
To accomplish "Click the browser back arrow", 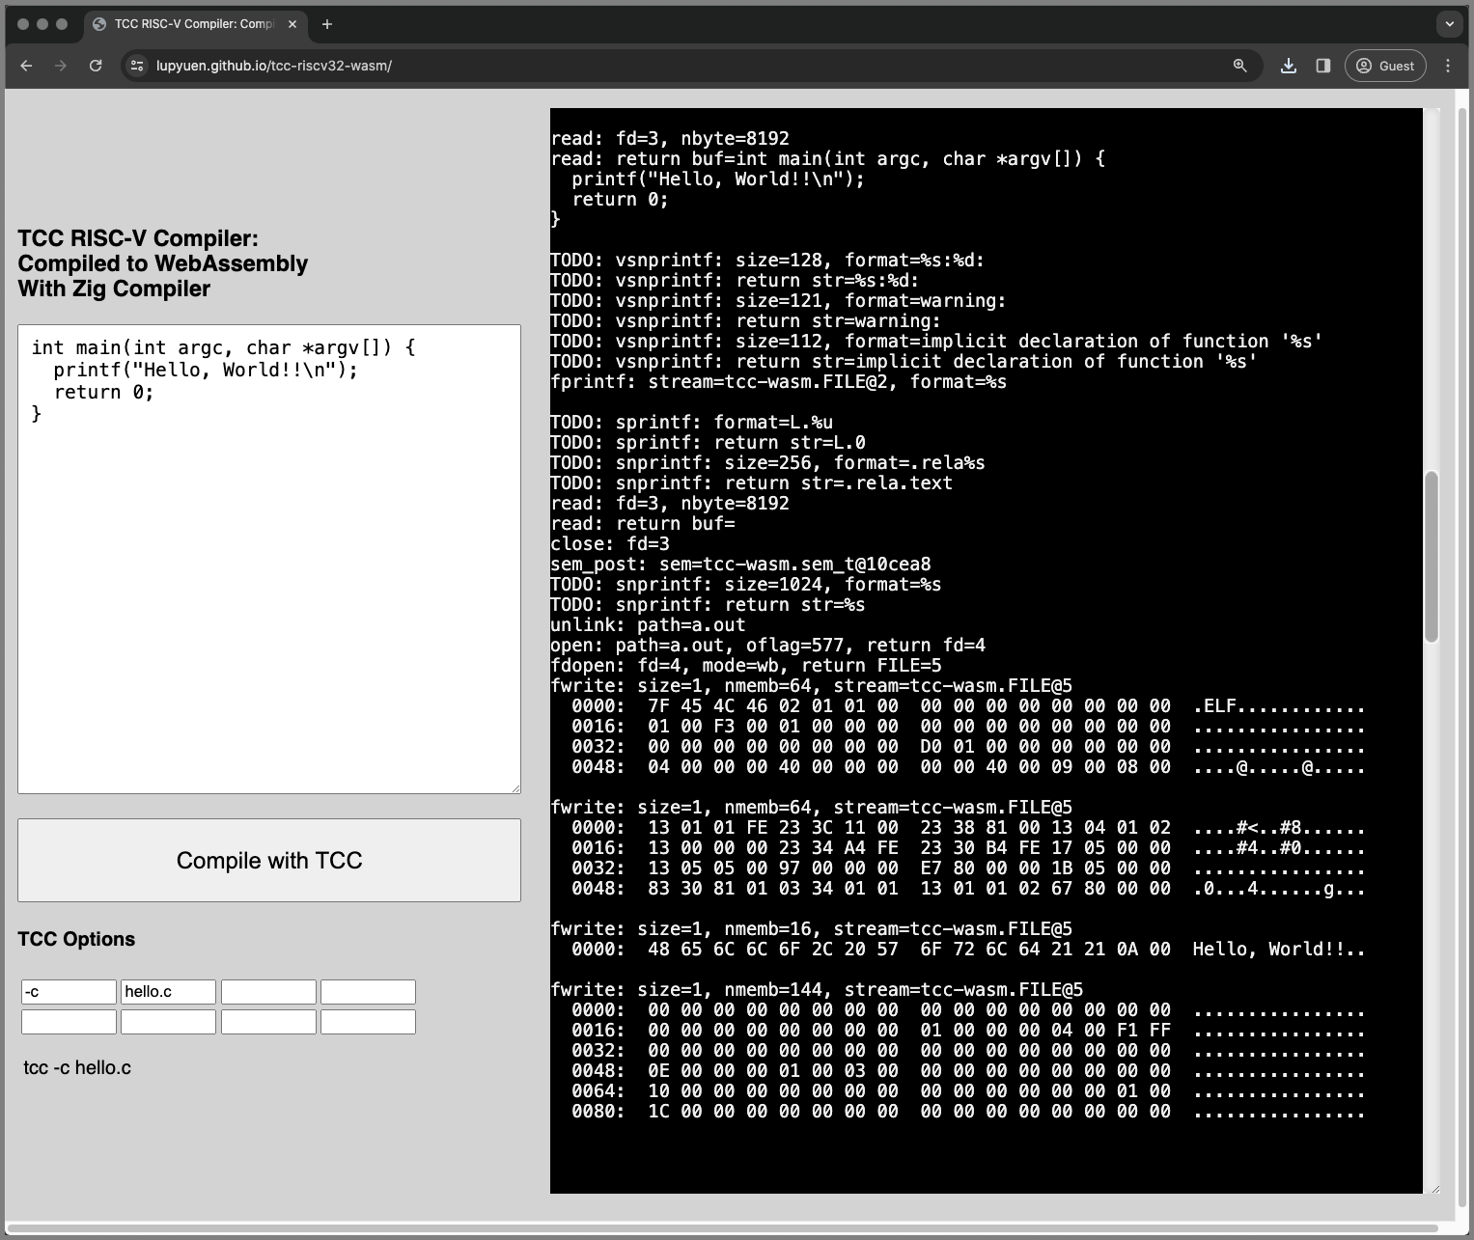I will click(x=26, y=66).
